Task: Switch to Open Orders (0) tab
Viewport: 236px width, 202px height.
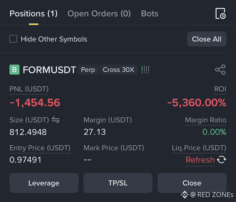Action: pos(99,14)
